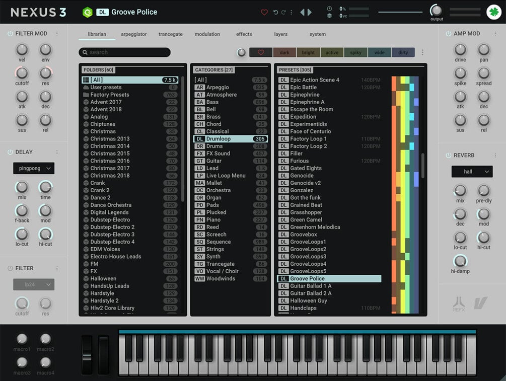The width and height of the screenshot is (506, 381).
Task: Click the knob beside tag filters
Action: [241, 52]
